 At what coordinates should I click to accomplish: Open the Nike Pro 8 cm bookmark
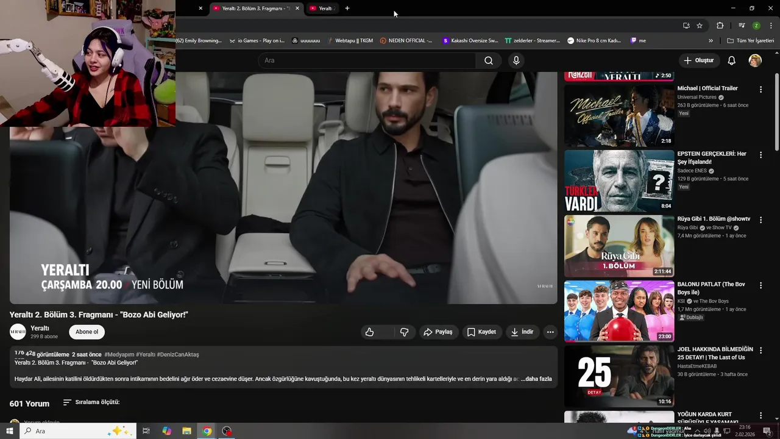(x=594, y=41)
